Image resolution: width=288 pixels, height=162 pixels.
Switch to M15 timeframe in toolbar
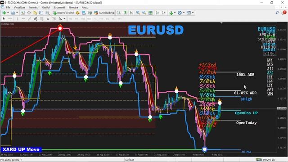click(83, 19)
